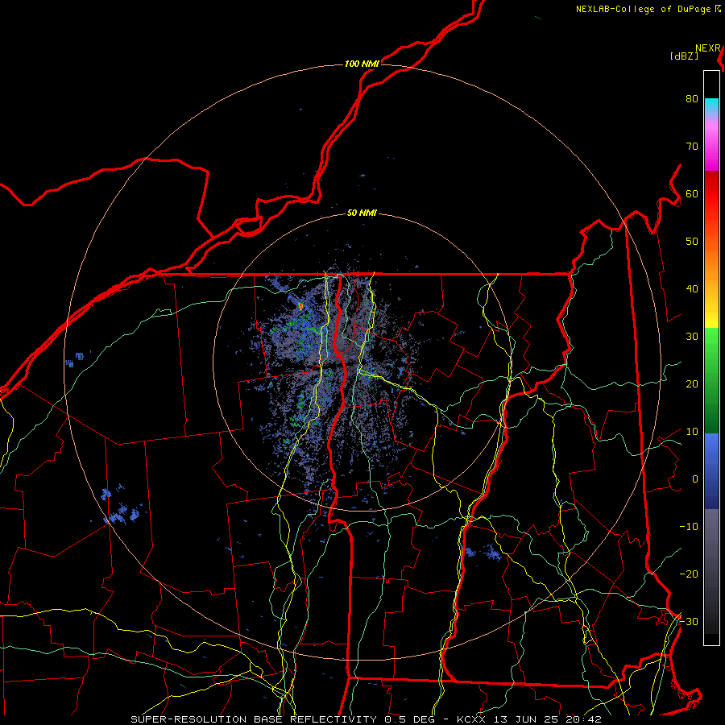
Task: Click the cyan segment atop the color bar
Action: click(711, 106)
